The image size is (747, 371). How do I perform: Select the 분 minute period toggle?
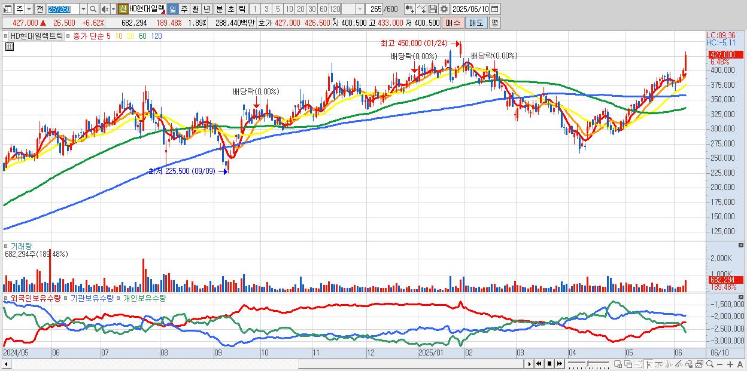(220, 9)
